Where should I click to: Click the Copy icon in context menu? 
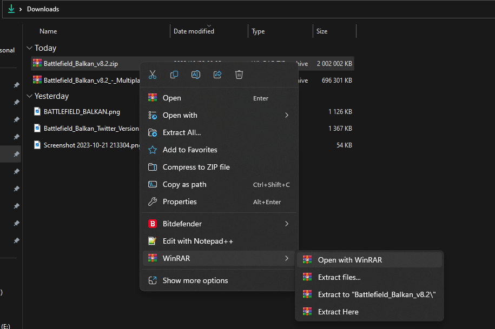coord(174,75)
